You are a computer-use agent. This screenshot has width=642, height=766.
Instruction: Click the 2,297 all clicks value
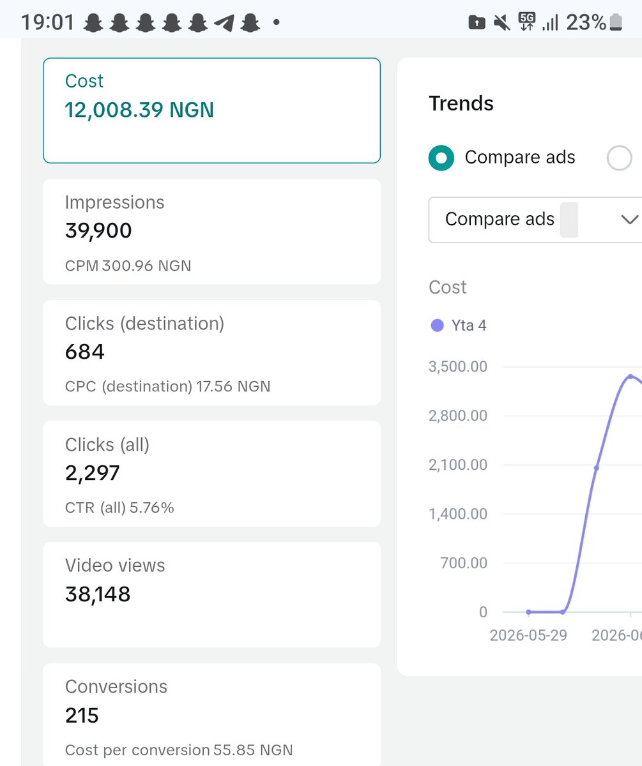click(x=93, y=473)
